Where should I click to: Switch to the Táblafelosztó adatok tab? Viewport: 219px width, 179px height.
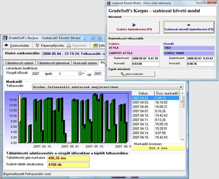pos(19,62)
